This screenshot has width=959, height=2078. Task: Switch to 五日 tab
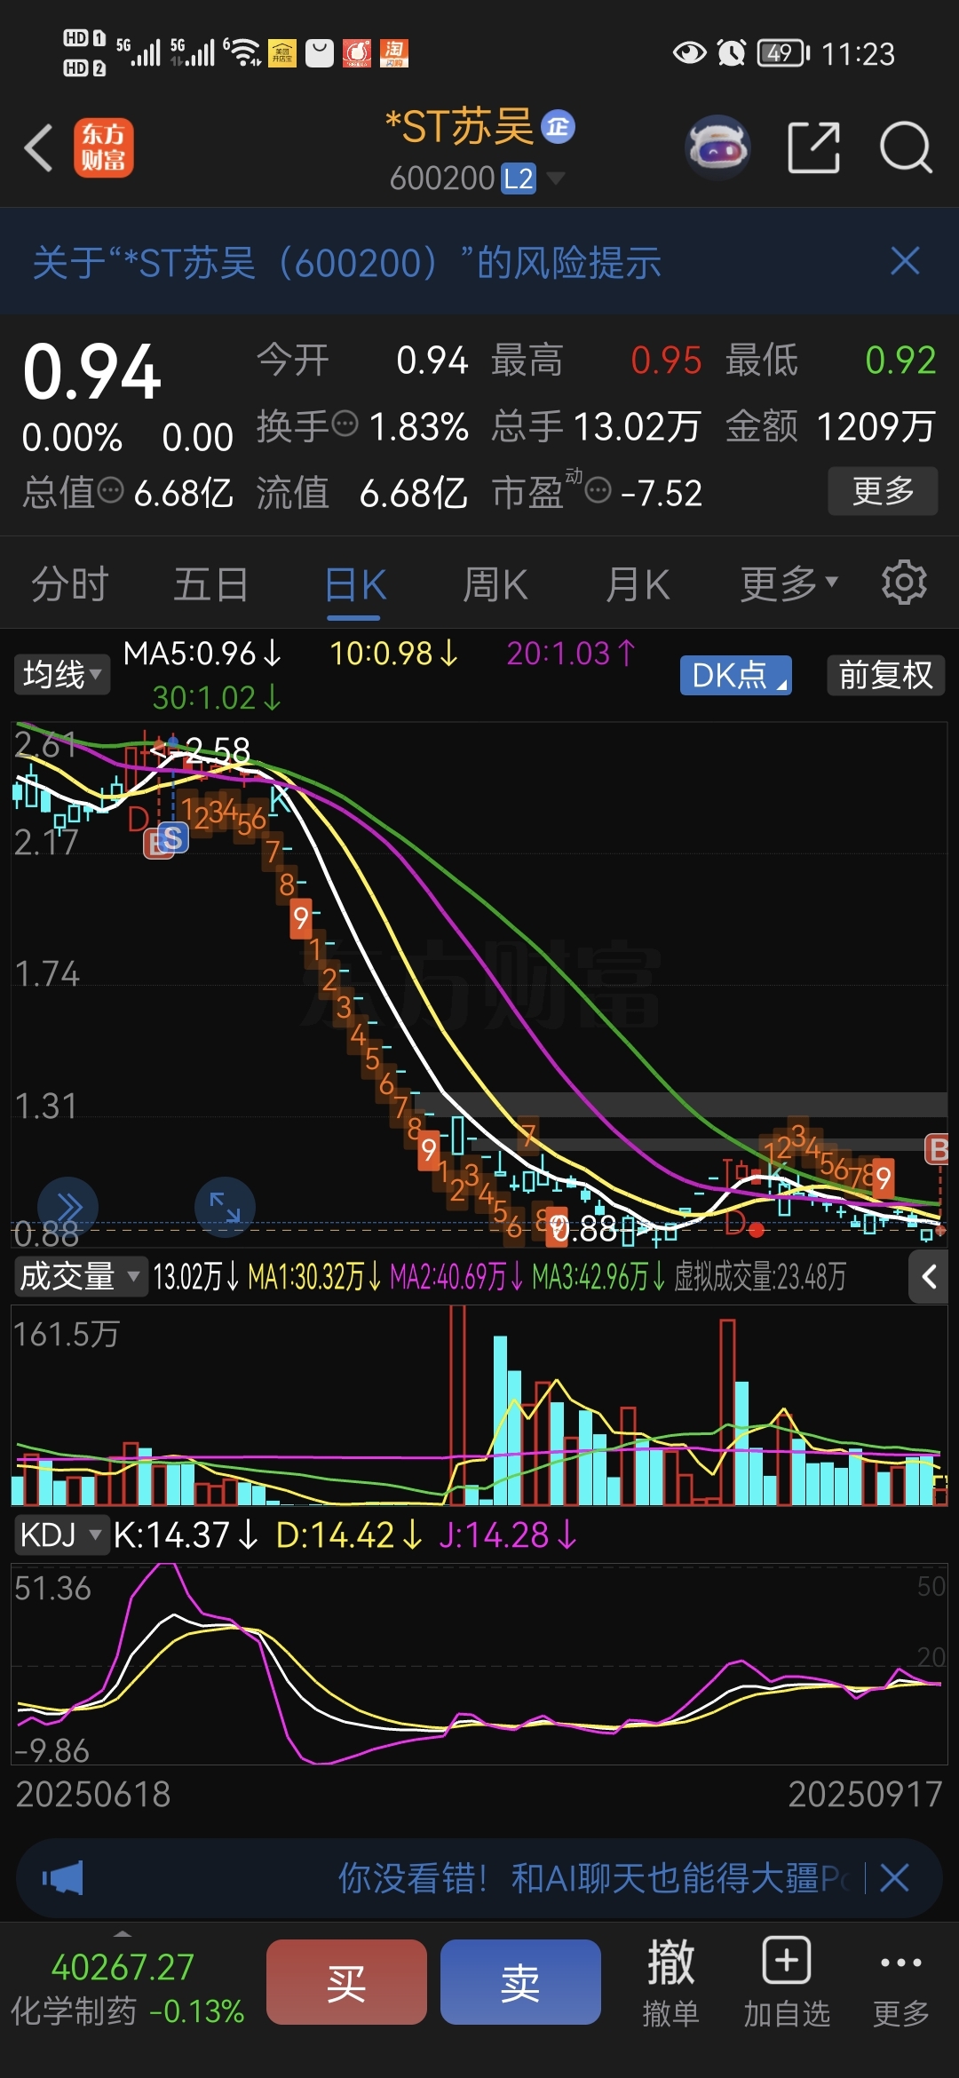tap(210, 584)
